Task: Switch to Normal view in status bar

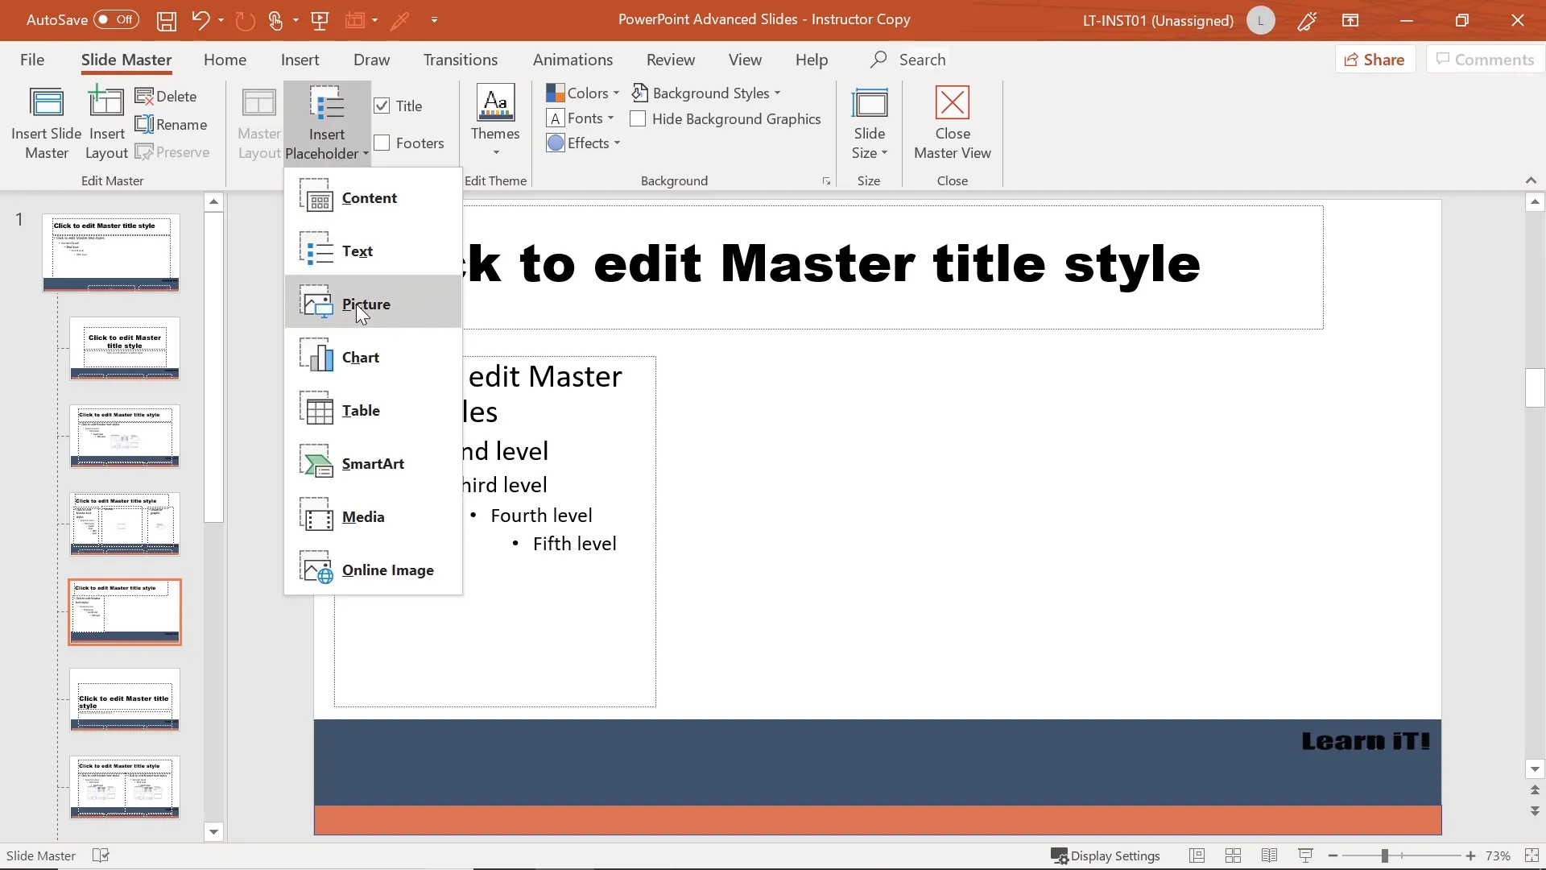Action: point(1197,855)
